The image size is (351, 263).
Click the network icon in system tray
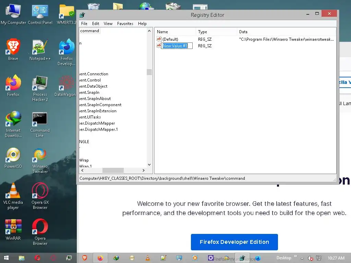pos(318,258)
